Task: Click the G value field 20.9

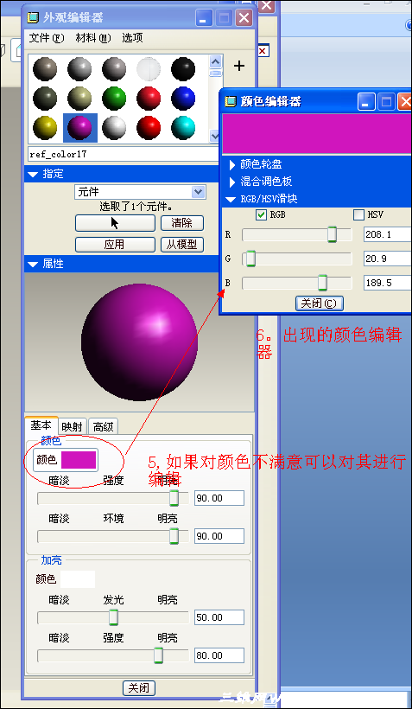Action: 388,259
